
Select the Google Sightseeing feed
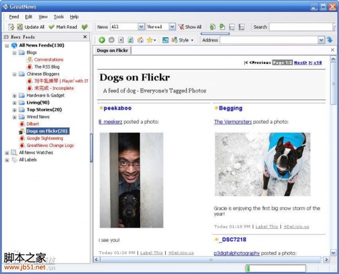(x=45, y=138)
